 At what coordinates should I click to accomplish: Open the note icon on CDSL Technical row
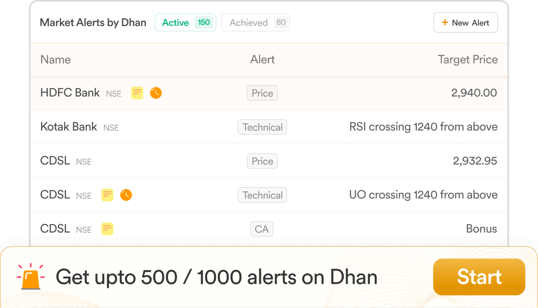(x=107, y=195)
